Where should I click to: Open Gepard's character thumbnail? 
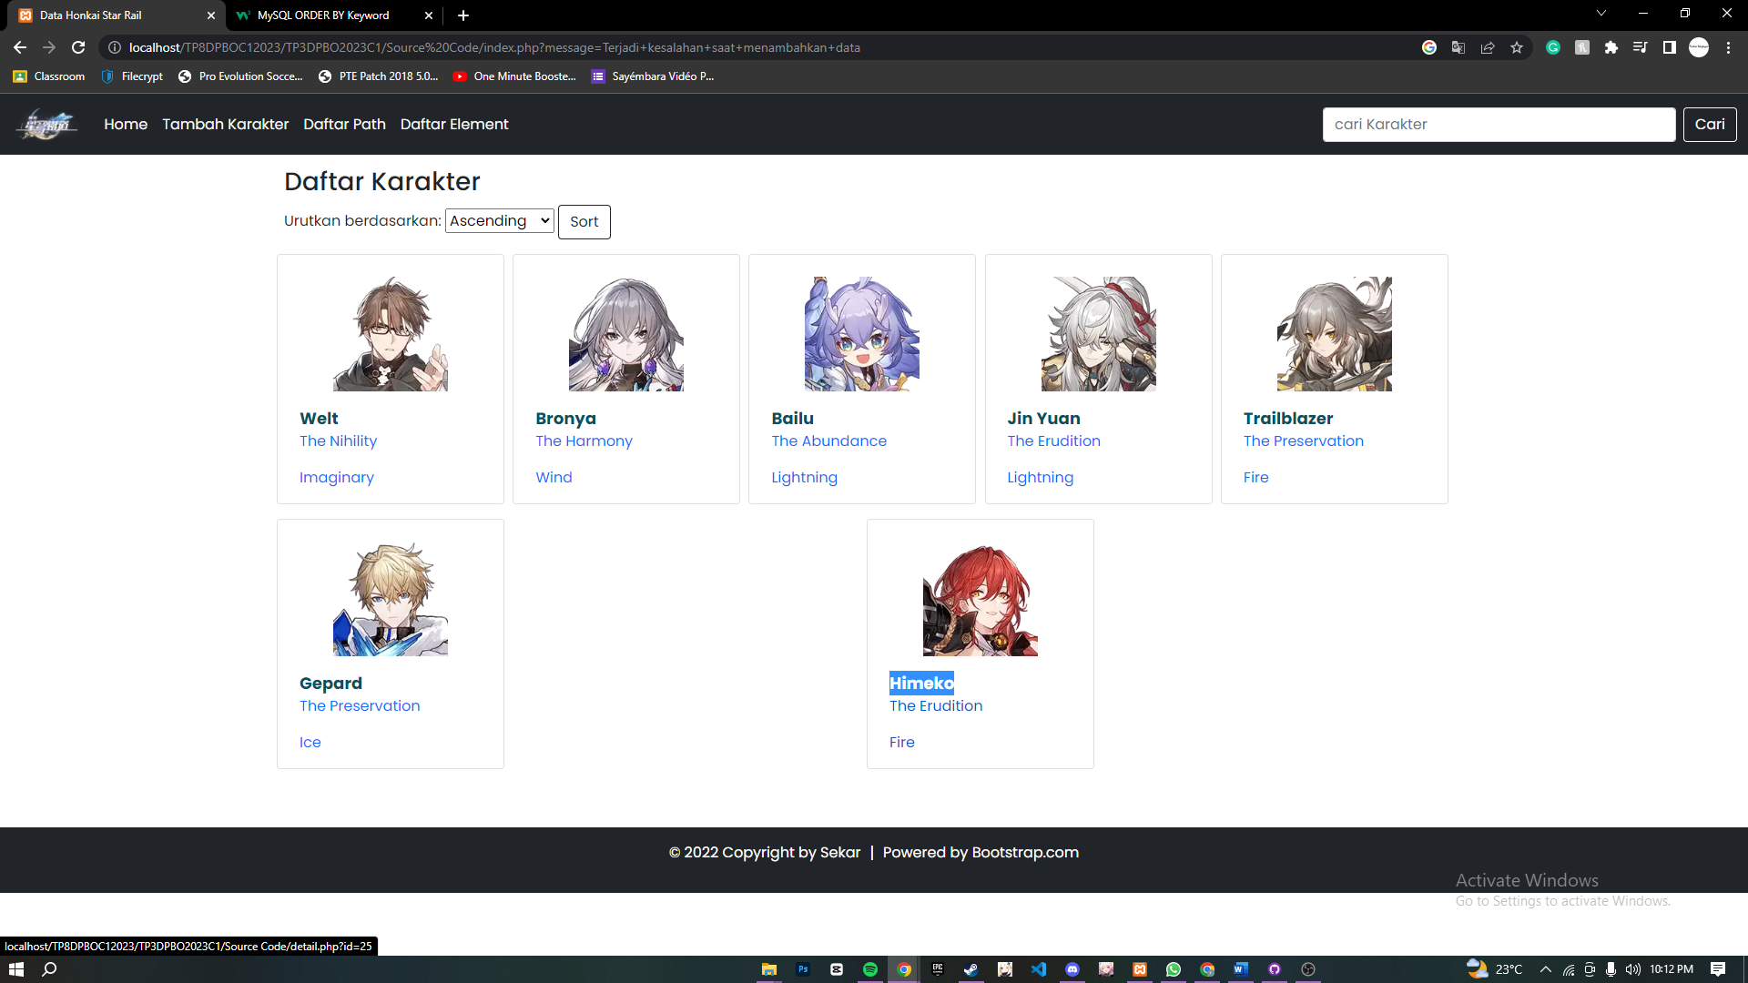click(390, 599)
